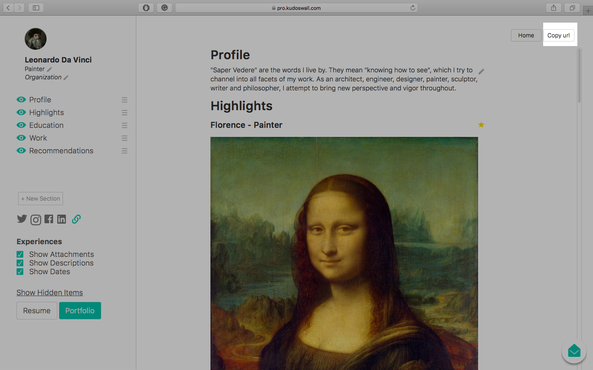Click the Experiences heading in sidebar
Screen dimensions: 593x370
(39, 242)
